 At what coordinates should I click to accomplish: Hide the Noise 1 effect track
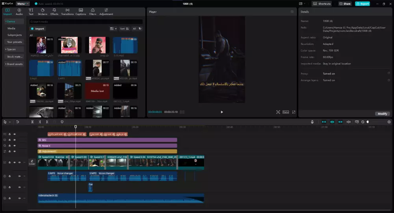15,145
